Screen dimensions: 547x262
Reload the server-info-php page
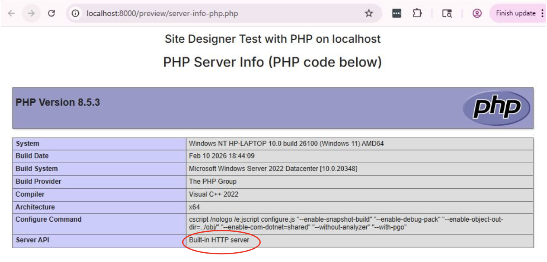[x=51, y=13]
